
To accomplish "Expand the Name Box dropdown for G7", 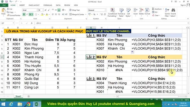I will [x=13, y=23].
